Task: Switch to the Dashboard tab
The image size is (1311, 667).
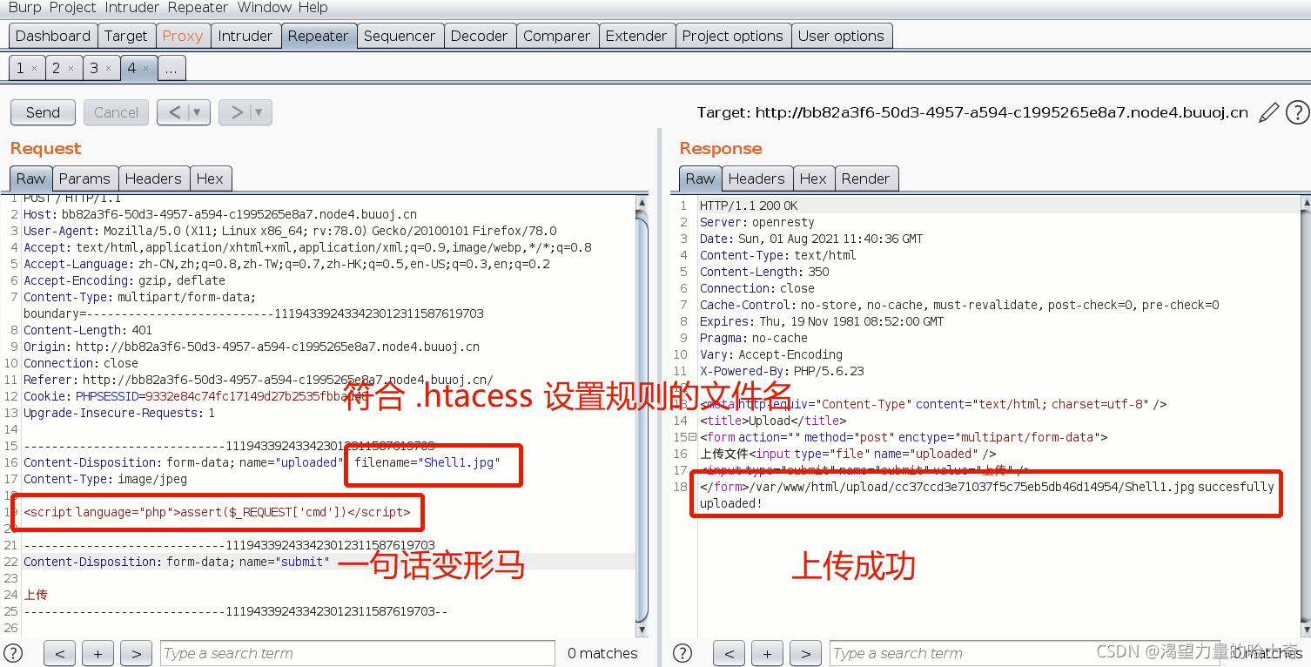Action: tap(53, 36)
